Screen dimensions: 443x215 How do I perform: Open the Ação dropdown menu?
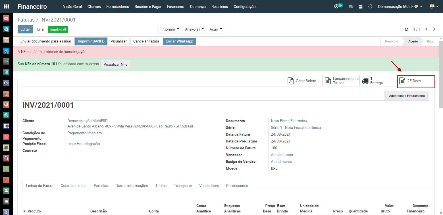(x=216, y=29)
